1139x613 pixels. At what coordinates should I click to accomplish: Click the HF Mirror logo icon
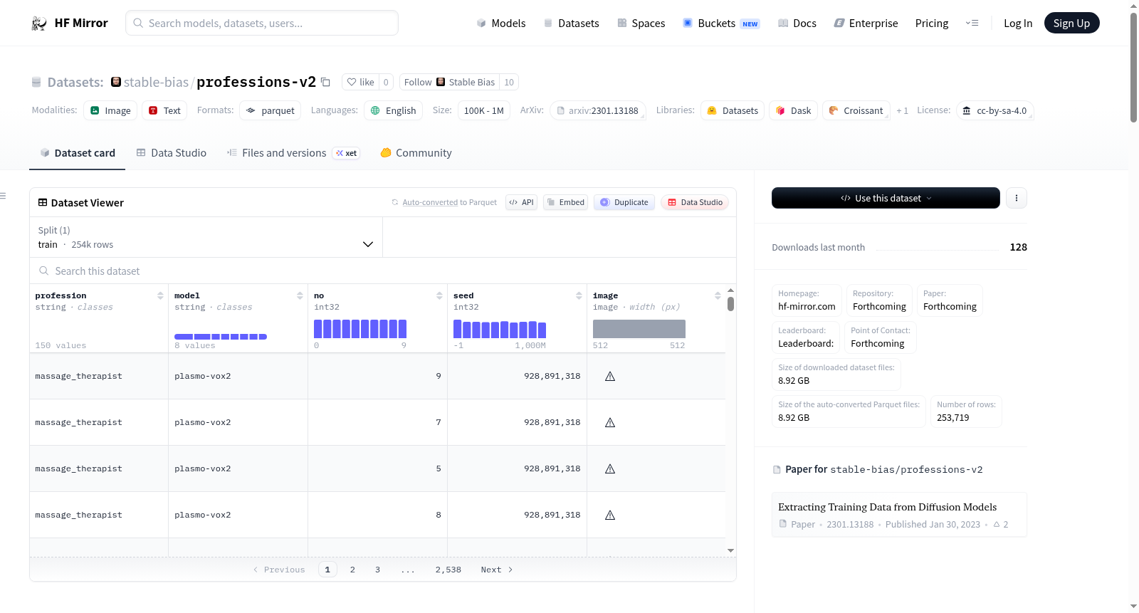coord(39,23)
